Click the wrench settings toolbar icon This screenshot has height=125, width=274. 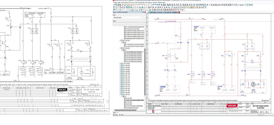(123, 5)
